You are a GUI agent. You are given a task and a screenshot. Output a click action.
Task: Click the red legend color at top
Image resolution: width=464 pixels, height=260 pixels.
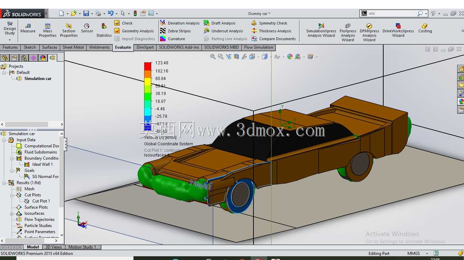148,66
